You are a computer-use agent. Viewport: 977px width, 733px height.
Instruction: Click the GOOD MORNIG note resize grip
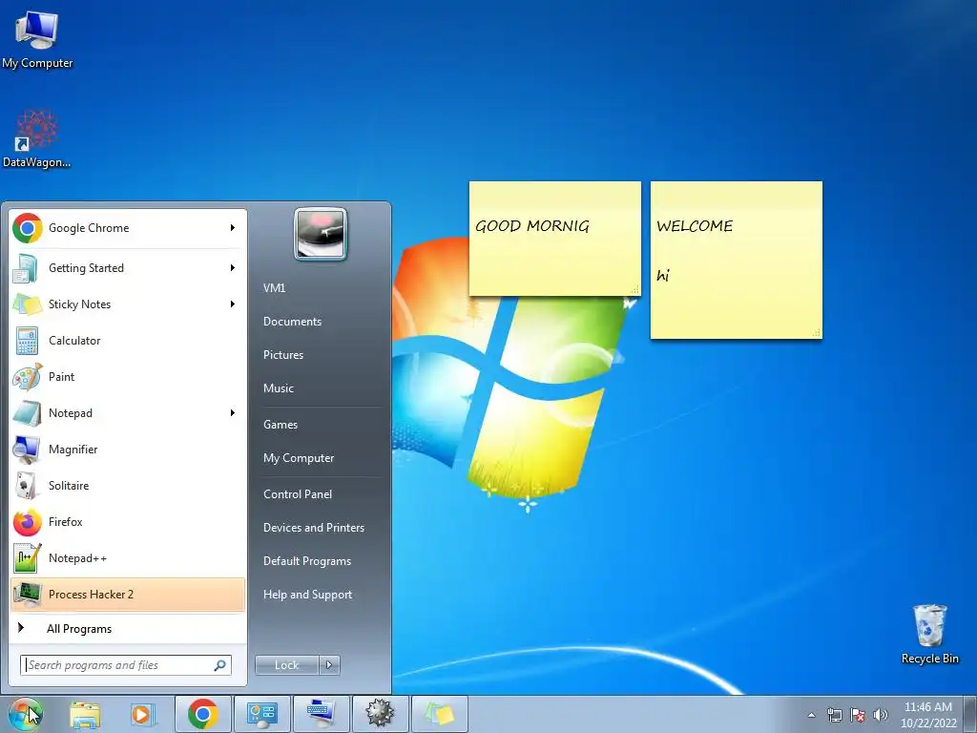click(634, 289)
